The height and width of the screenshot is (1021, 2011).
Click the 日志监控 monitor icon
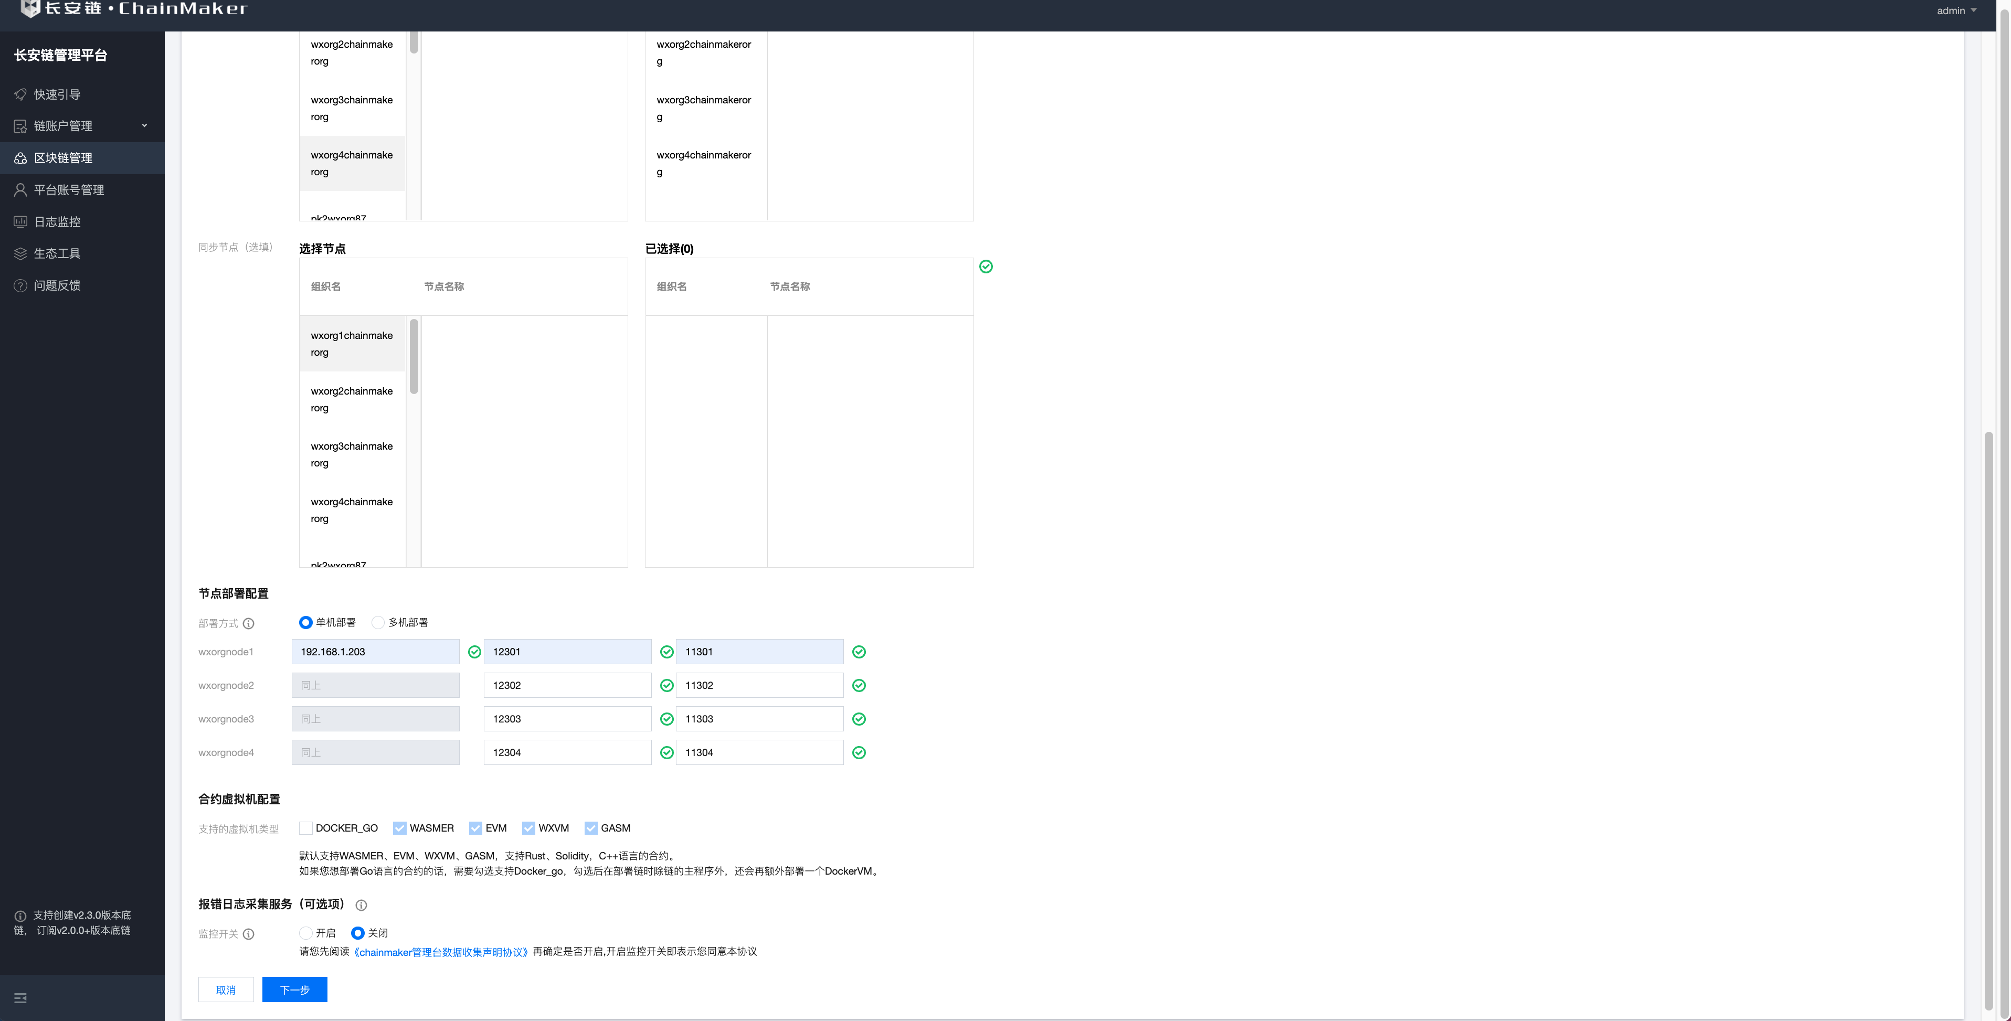(x=20, y=222)
